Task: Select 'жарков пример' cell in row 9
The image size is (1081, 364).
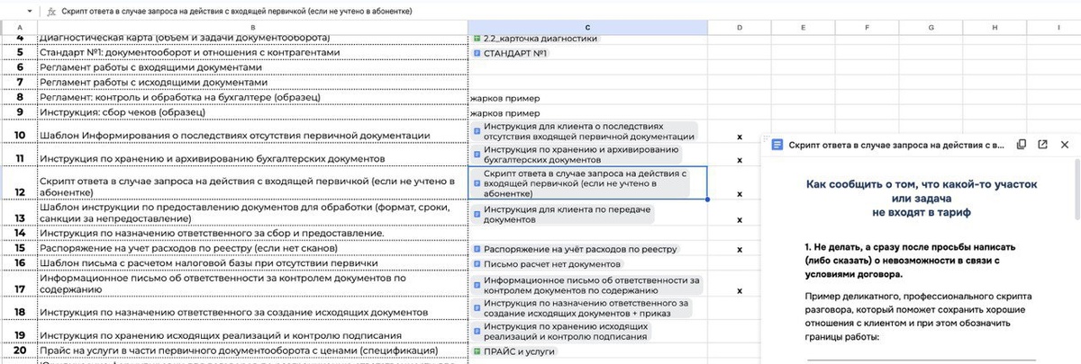Action: [x=587, y=113]
